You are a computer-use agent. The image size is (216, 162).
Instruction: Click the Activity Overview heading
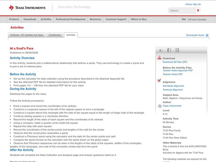coord(22,58)
